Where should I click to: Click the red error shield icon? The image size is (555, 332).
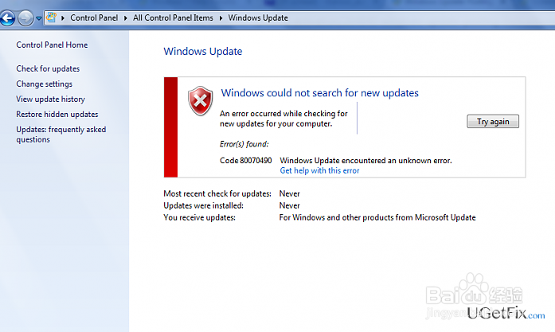[201, 101]
